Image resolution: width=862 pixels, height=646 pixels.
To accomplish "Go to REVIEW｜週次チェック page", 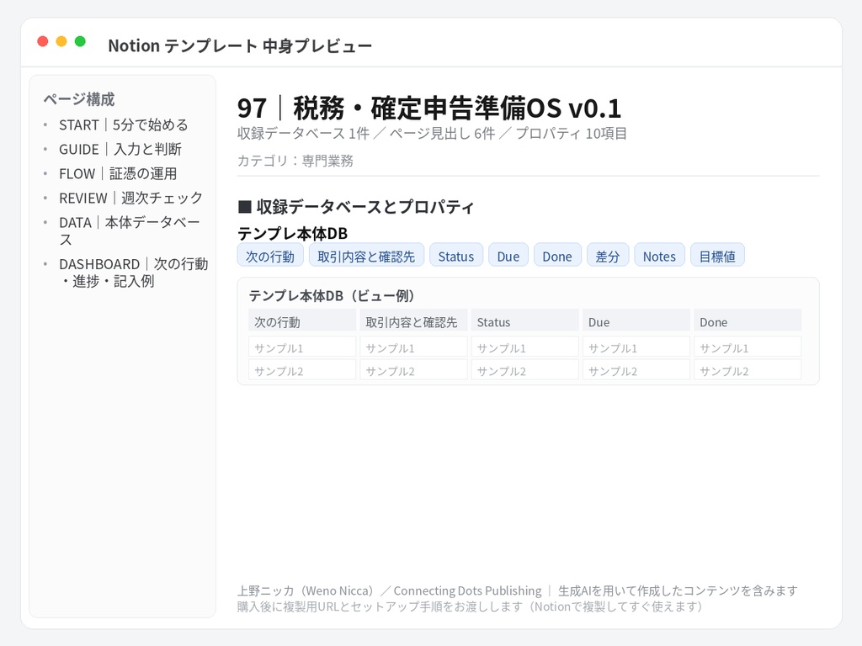I will click(130, 198).
